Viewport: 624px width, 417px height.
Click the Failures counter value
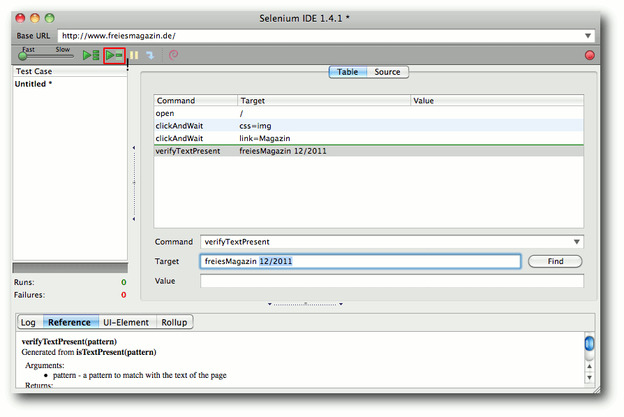[124, 295]
